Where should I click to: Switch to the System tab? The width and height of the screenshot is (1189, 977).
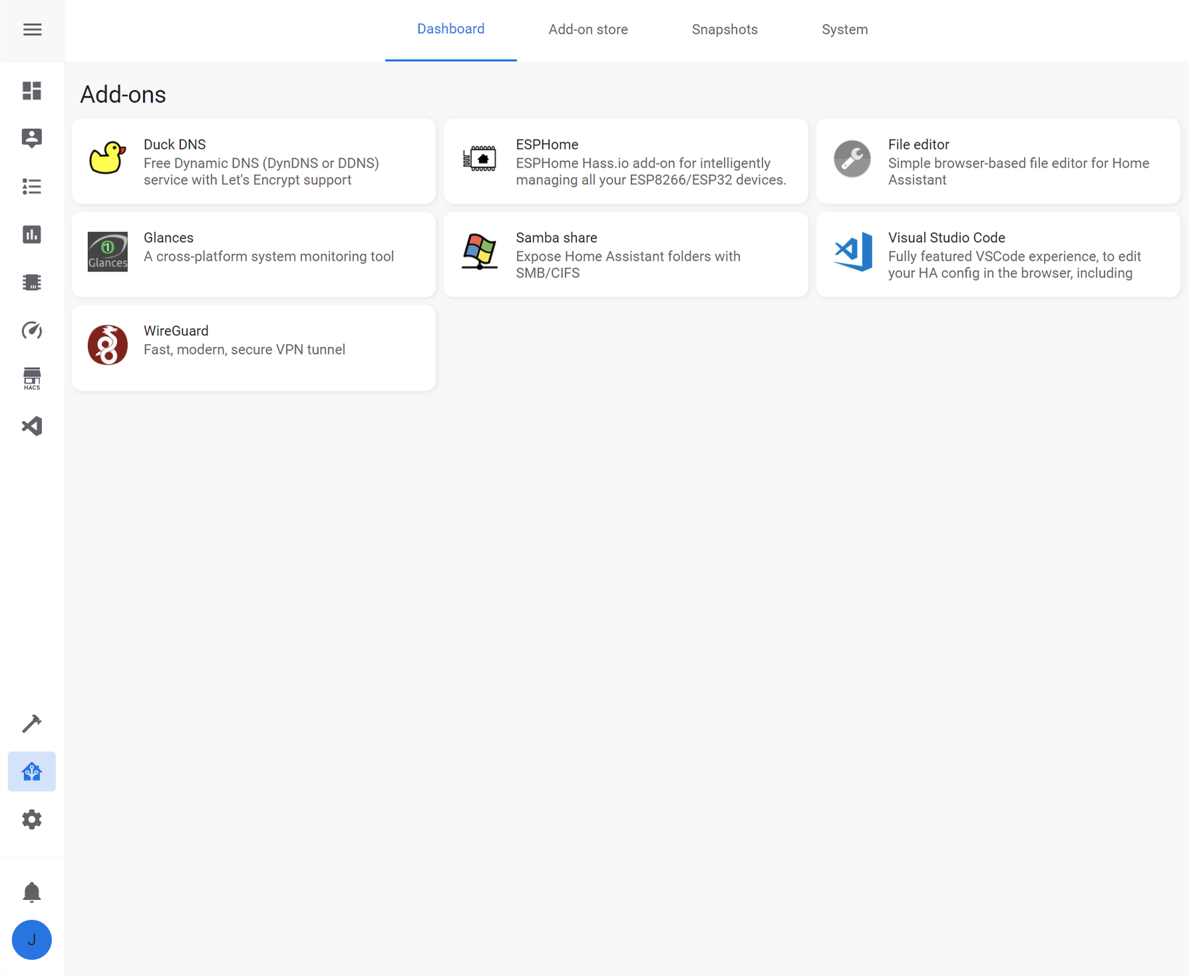[x=845, y=29]
